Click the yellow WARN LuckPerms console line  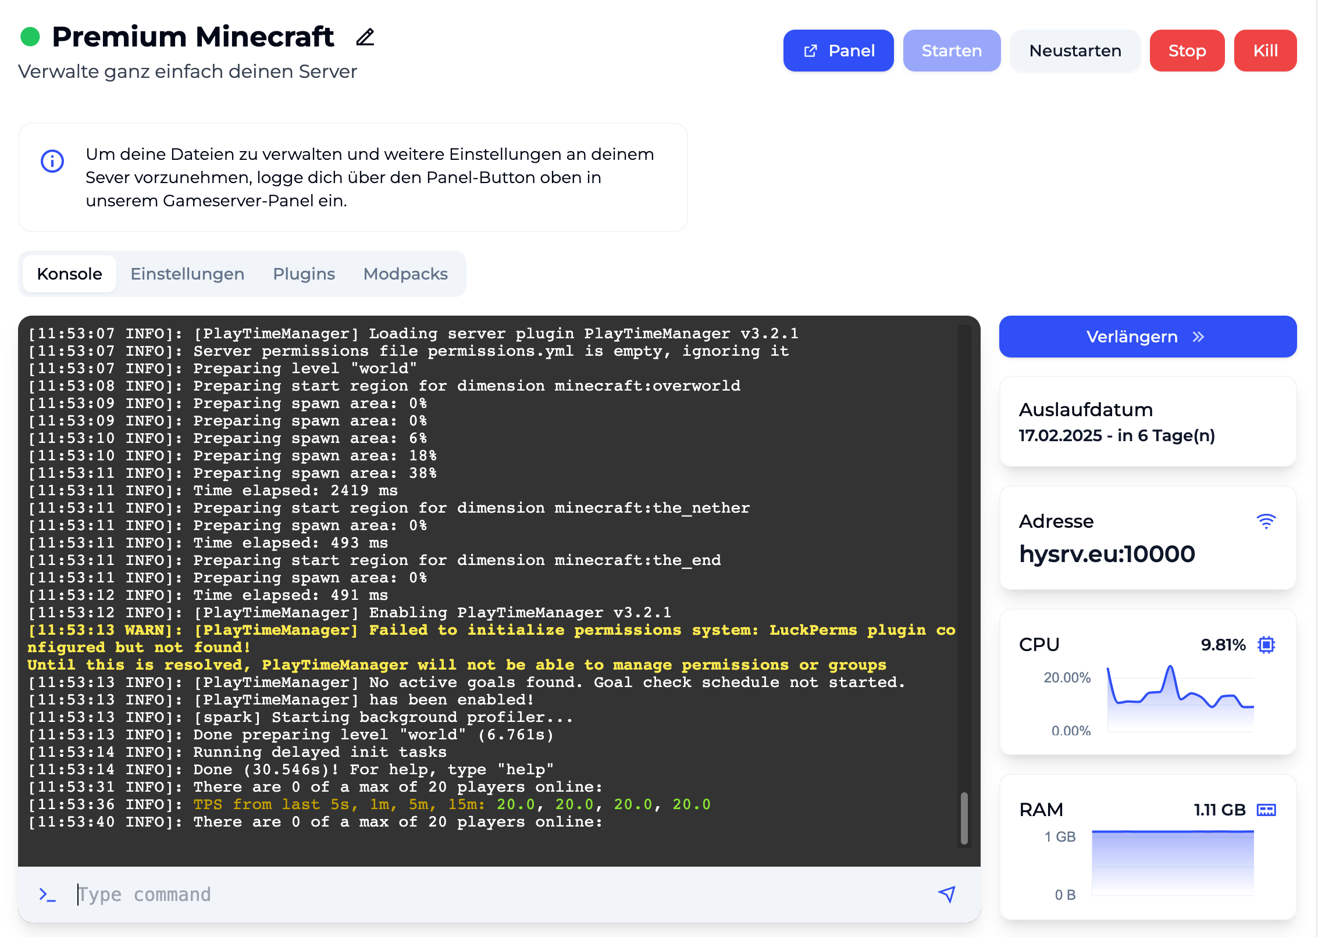tap(491, 639)
